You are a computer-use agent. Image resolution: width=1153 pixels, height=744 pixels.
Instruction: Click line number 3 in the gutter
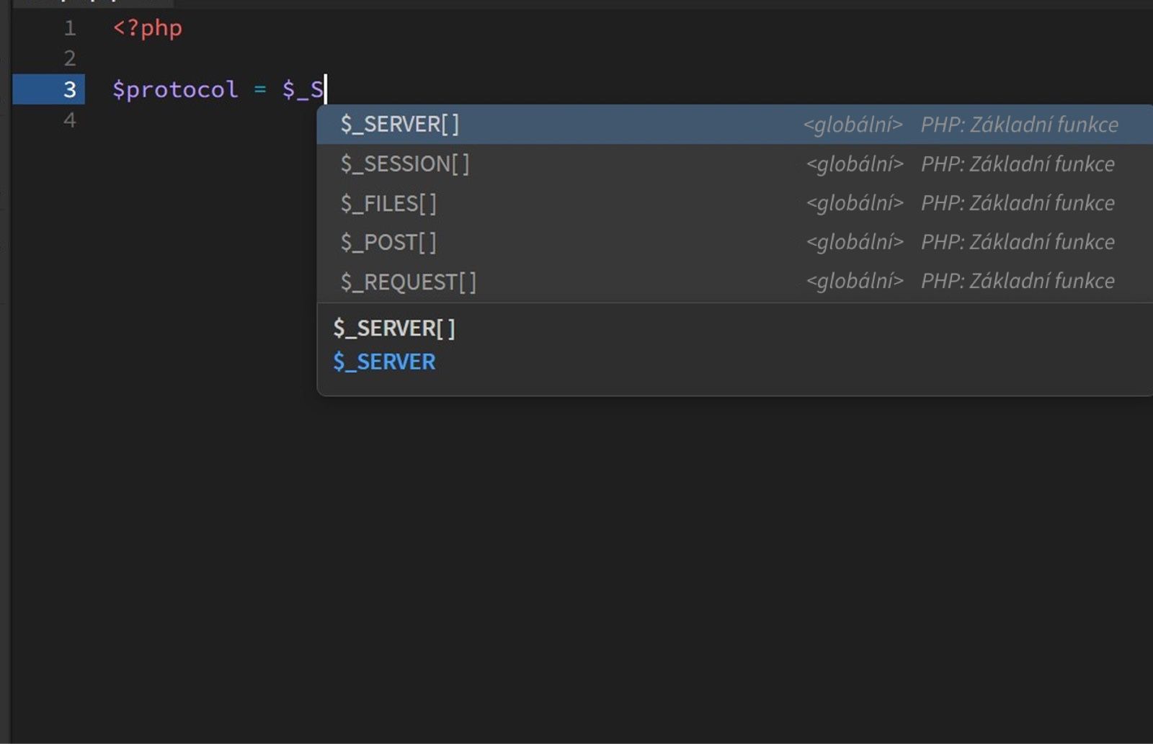point(69,89)
